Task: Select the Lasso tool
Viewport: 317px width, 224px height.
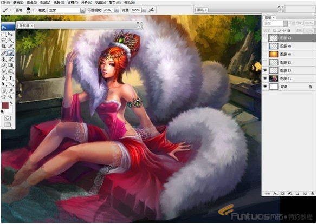Action: 4,40
